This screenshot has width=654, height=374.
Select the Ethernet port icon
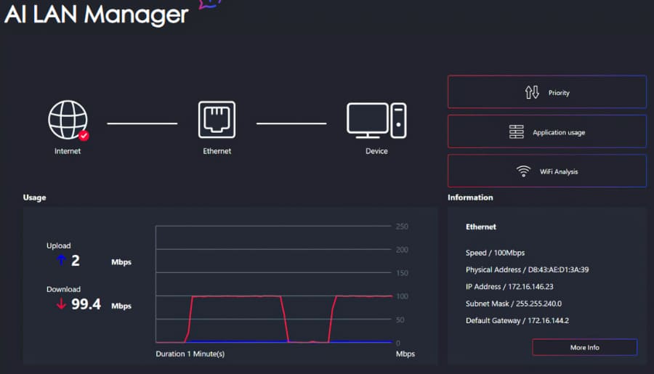[217, 120]
